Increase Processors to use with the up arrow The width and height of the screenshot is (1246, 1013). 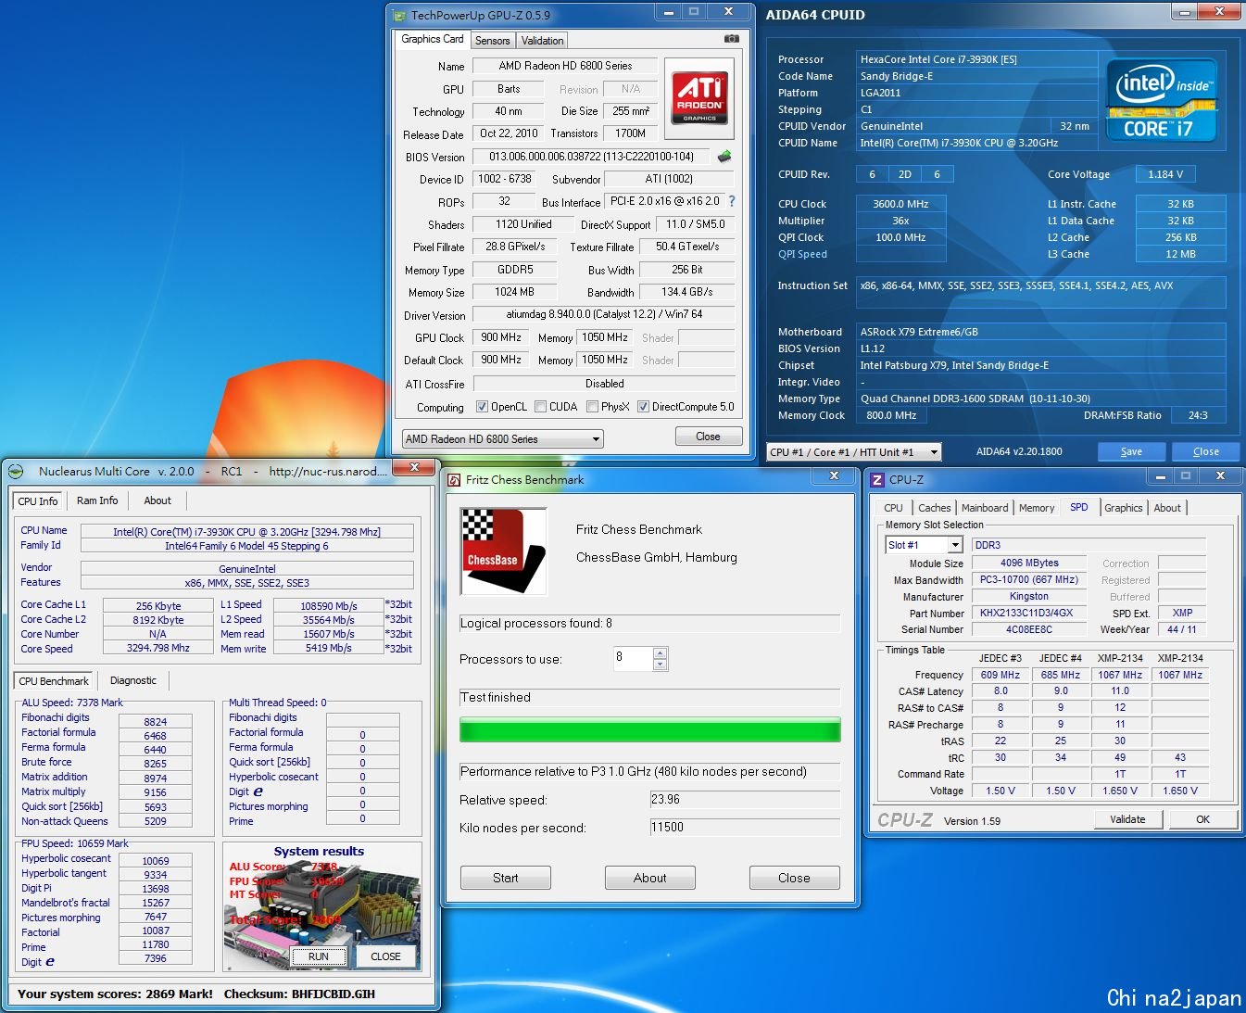tap(661, 653)
